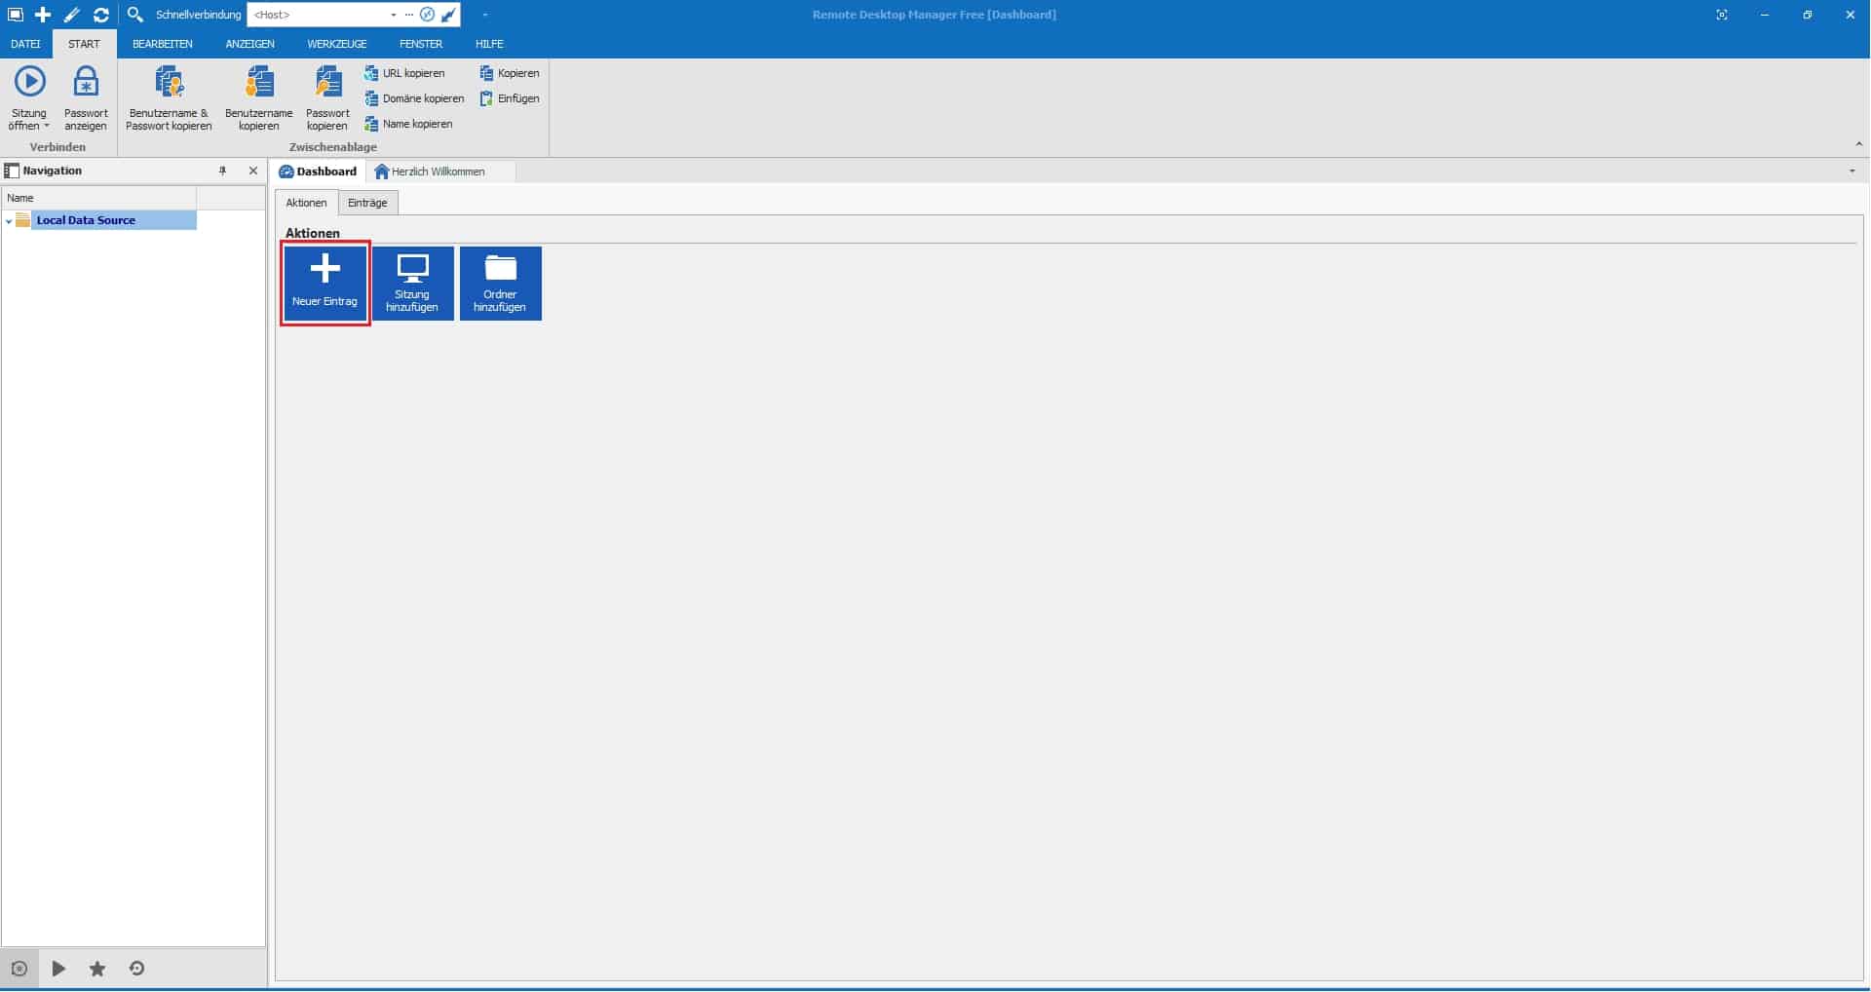Reveal password via Passwort anzeigen
The width and height of the screenshot is (1871, 992).
click(86, 97)
